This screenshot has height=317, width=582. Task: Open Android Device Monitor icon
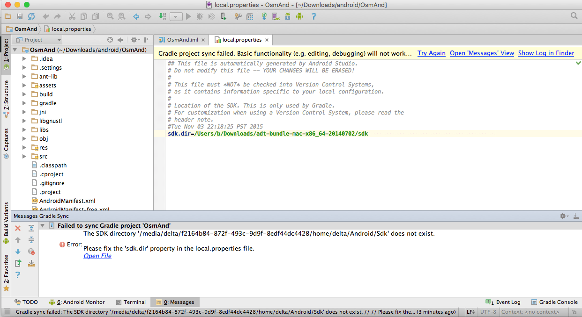click(299, 16)
